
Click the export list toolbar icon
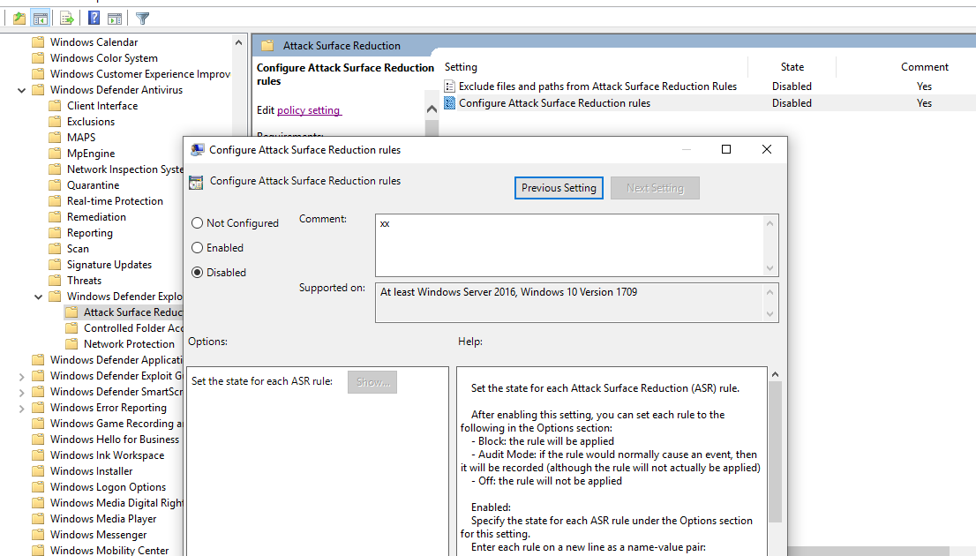(67, 19)
